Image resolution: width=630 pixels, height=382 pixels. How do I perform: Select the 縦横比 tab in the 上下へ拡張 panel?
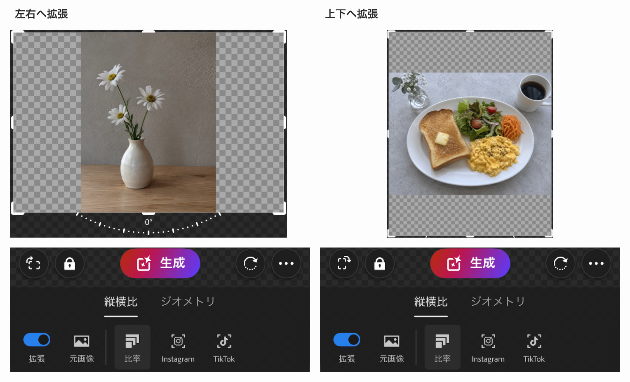pos(431,302)
